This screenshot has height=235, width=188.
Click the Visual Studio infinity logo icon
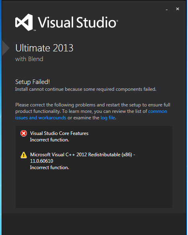coord(24,22)
